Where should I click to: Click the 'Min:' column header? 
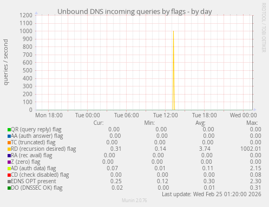click(x=149, y=123)
